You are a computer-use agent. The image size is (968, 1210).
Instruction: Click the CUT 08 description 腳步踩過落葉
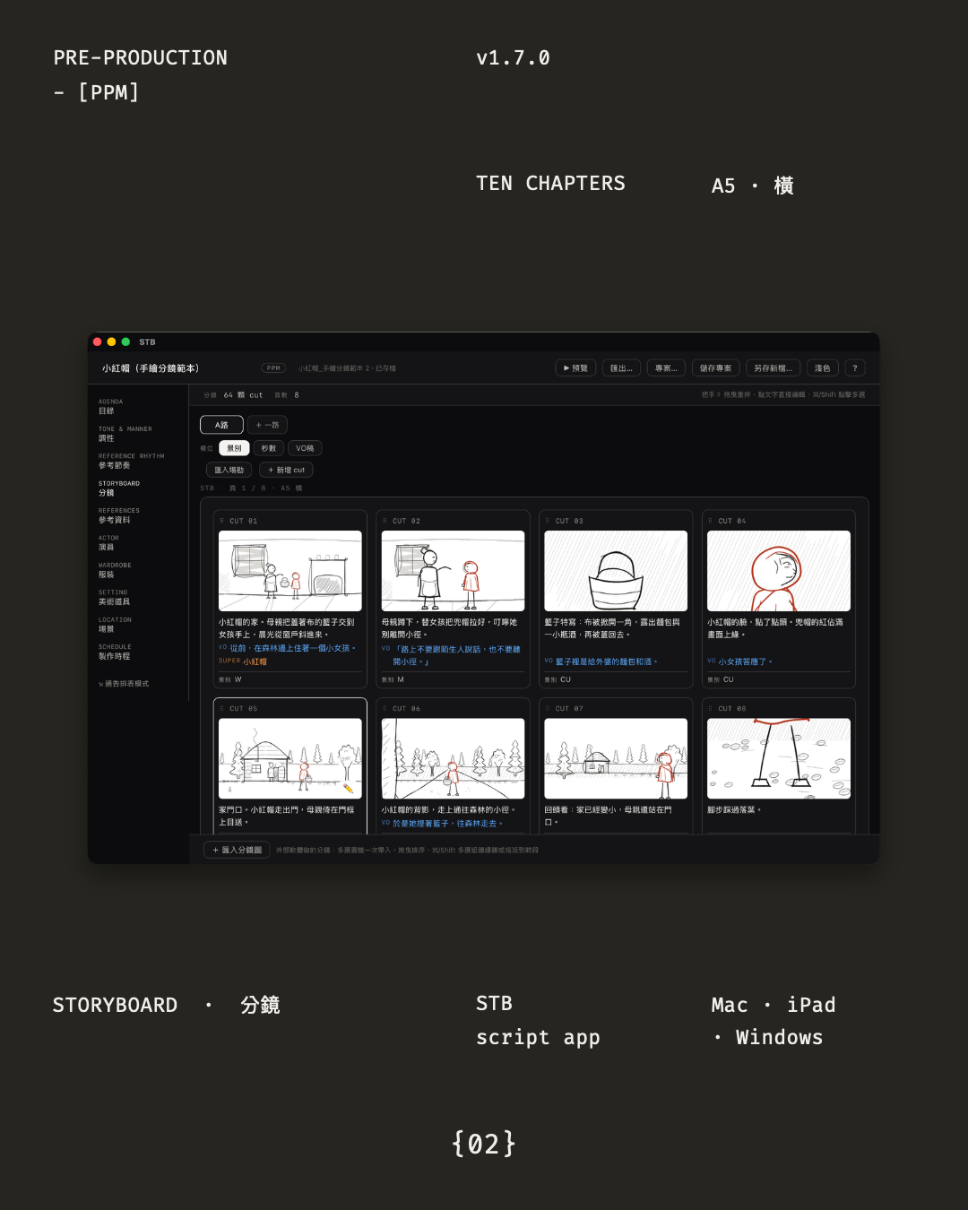click(x=734, y=809)
